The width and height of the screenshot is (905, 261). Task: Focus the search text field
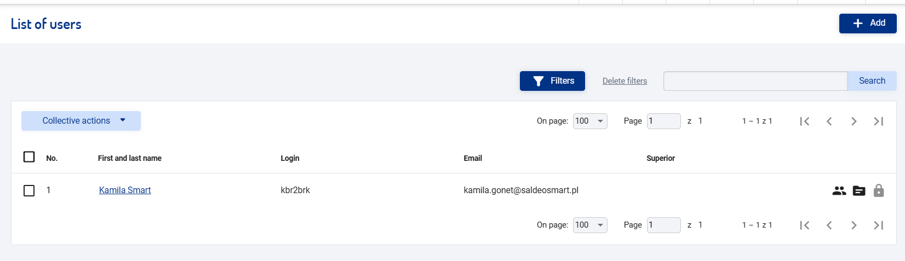pyautogui.click(x=755, y=81)
